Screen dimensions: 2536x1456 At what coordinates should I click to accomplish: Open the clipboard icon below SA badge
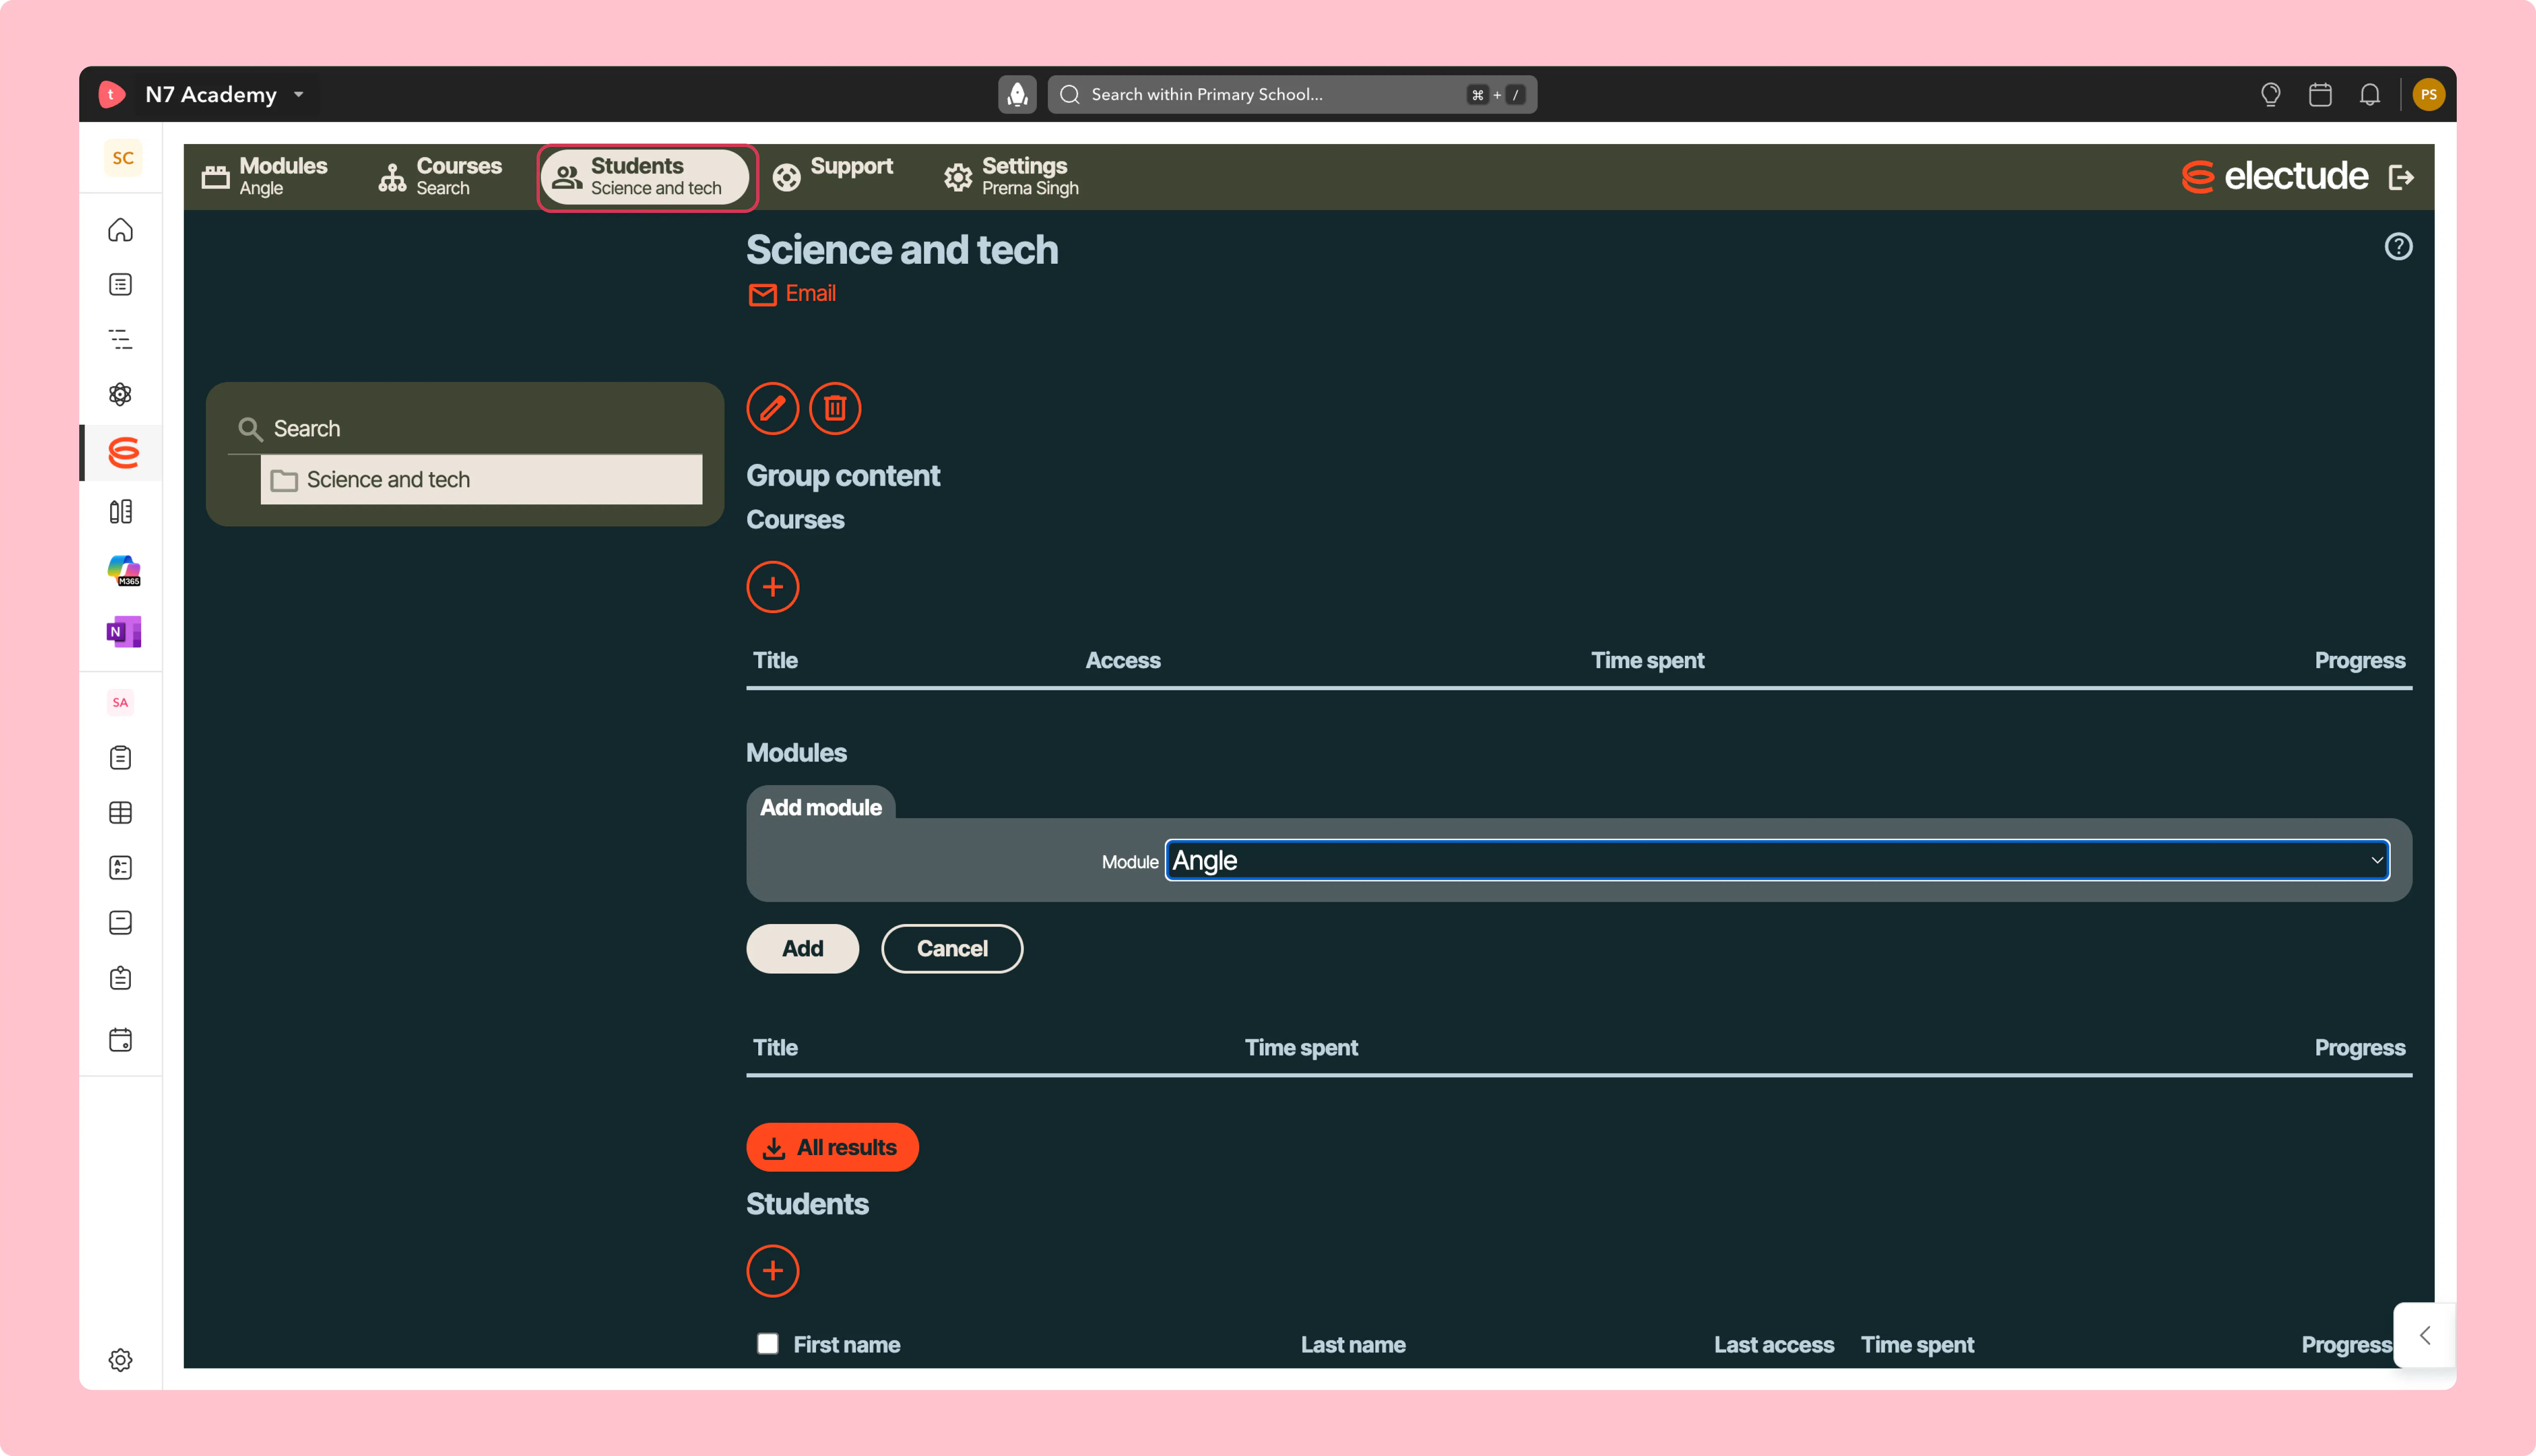click(120, 758)
